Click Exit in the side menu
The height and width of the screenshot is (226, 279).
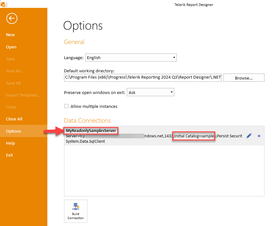tap(9, 155)
